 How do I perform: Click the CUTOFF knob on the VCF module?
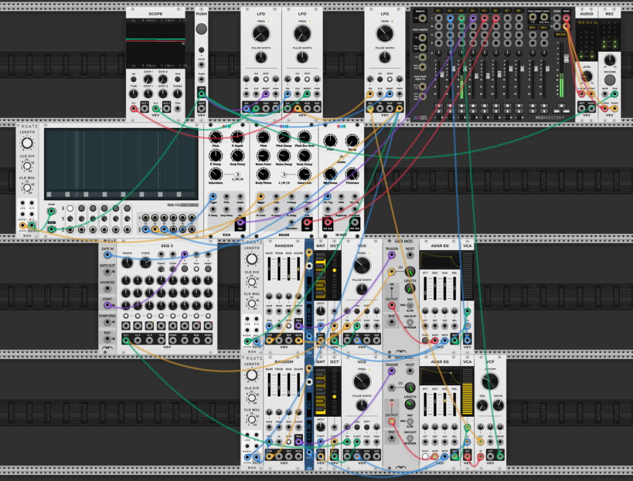(x=490, y=382)
